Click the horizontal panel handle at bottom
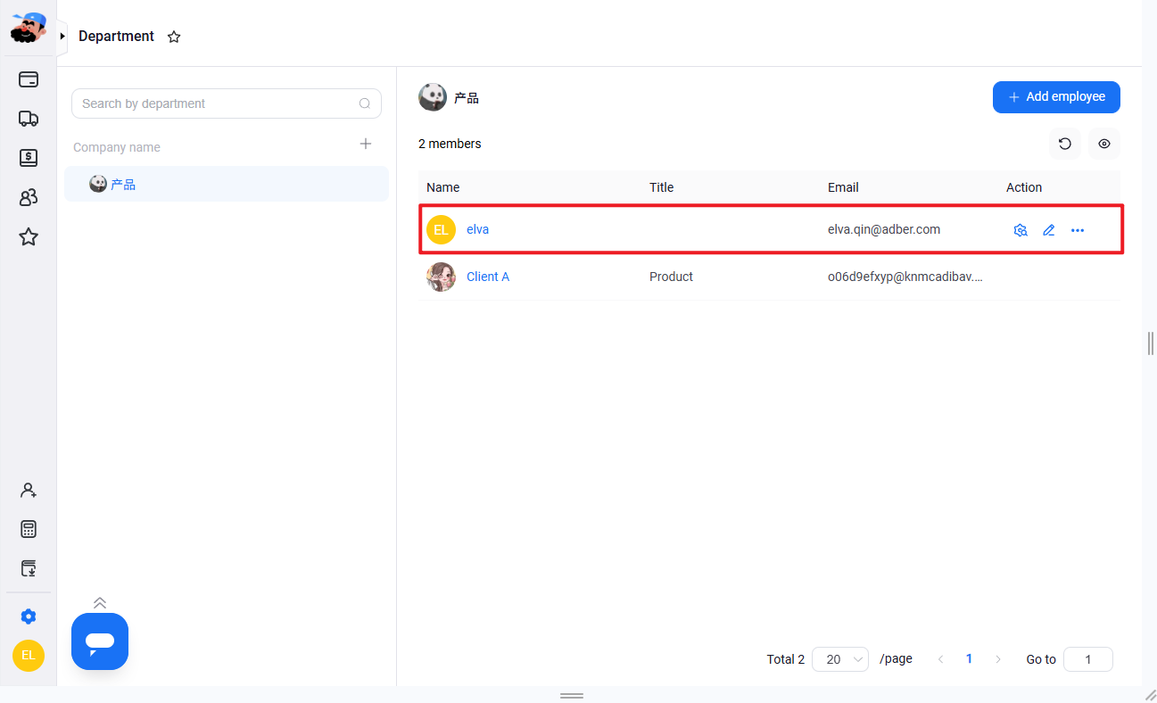This screenshot has width=1157, height=703. tap(572, 695)
